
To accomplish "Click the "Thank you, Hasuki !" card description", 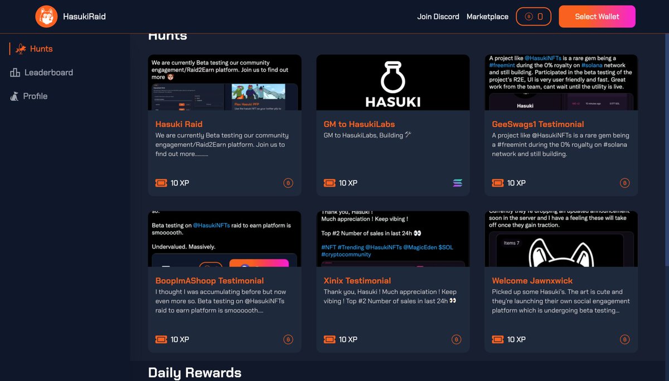I will 390,296.
